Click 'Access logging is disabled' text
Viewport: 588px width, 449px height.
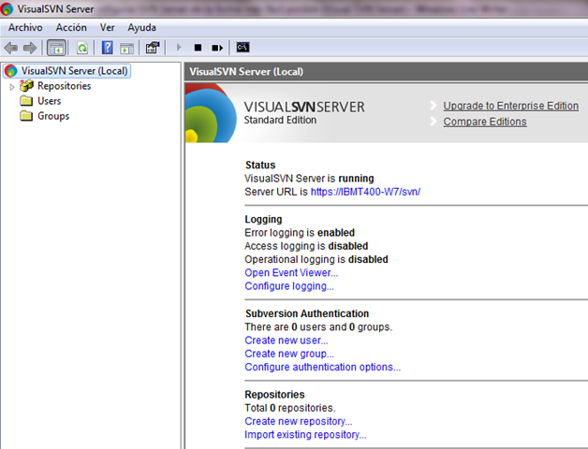pyautogui.click(x=306, y=246)
